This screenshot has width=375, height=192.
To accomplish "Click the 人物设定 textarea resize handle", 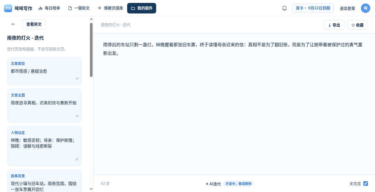I will tap(77, 159).
